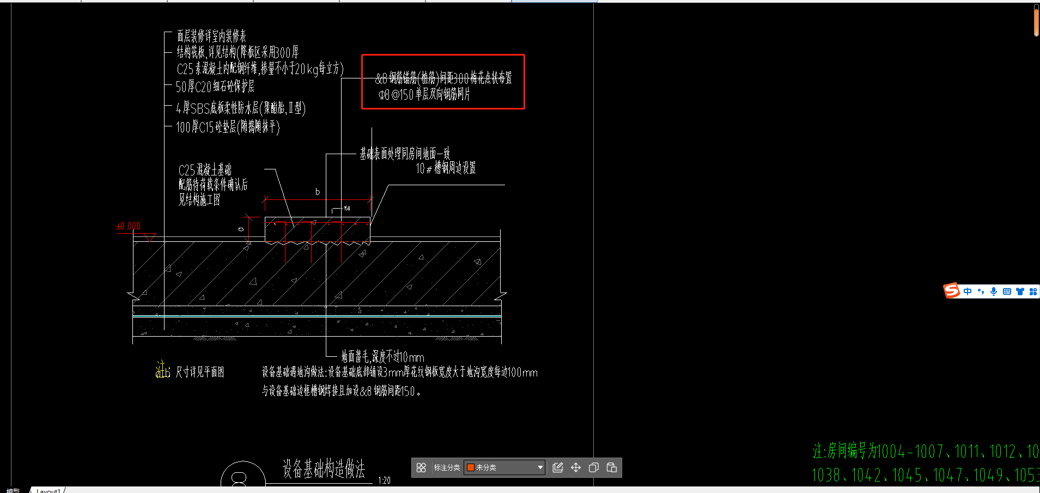
Task: Click the Sogou input method logo
Action: point(952,291)
